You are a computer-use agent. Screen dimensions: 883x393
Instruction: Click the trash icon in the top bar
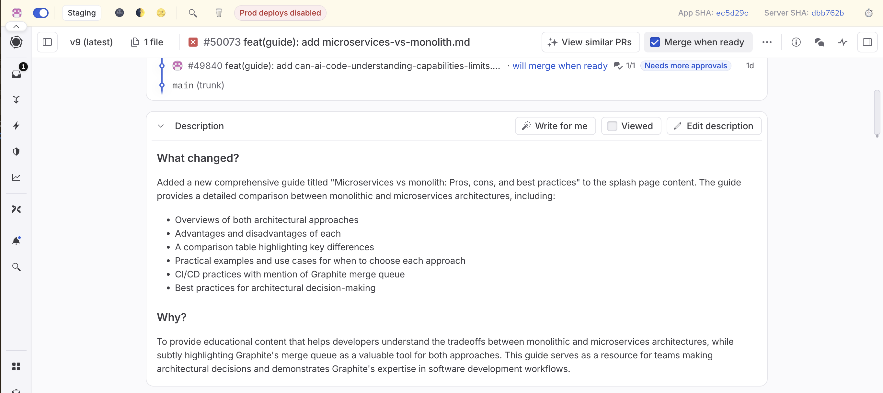219,13
